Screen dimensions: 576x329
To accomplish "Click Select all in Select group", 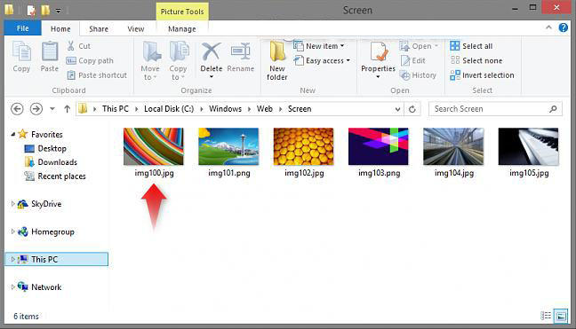I will 471,46.
